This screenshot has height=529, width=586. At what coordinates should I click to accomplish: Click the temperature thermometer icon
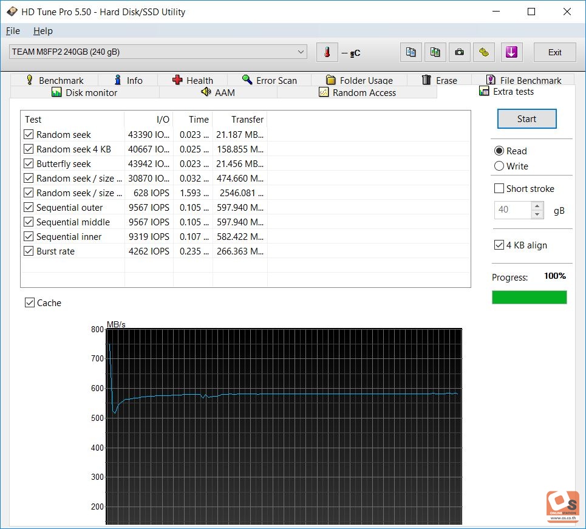click(x=327, y=52)
